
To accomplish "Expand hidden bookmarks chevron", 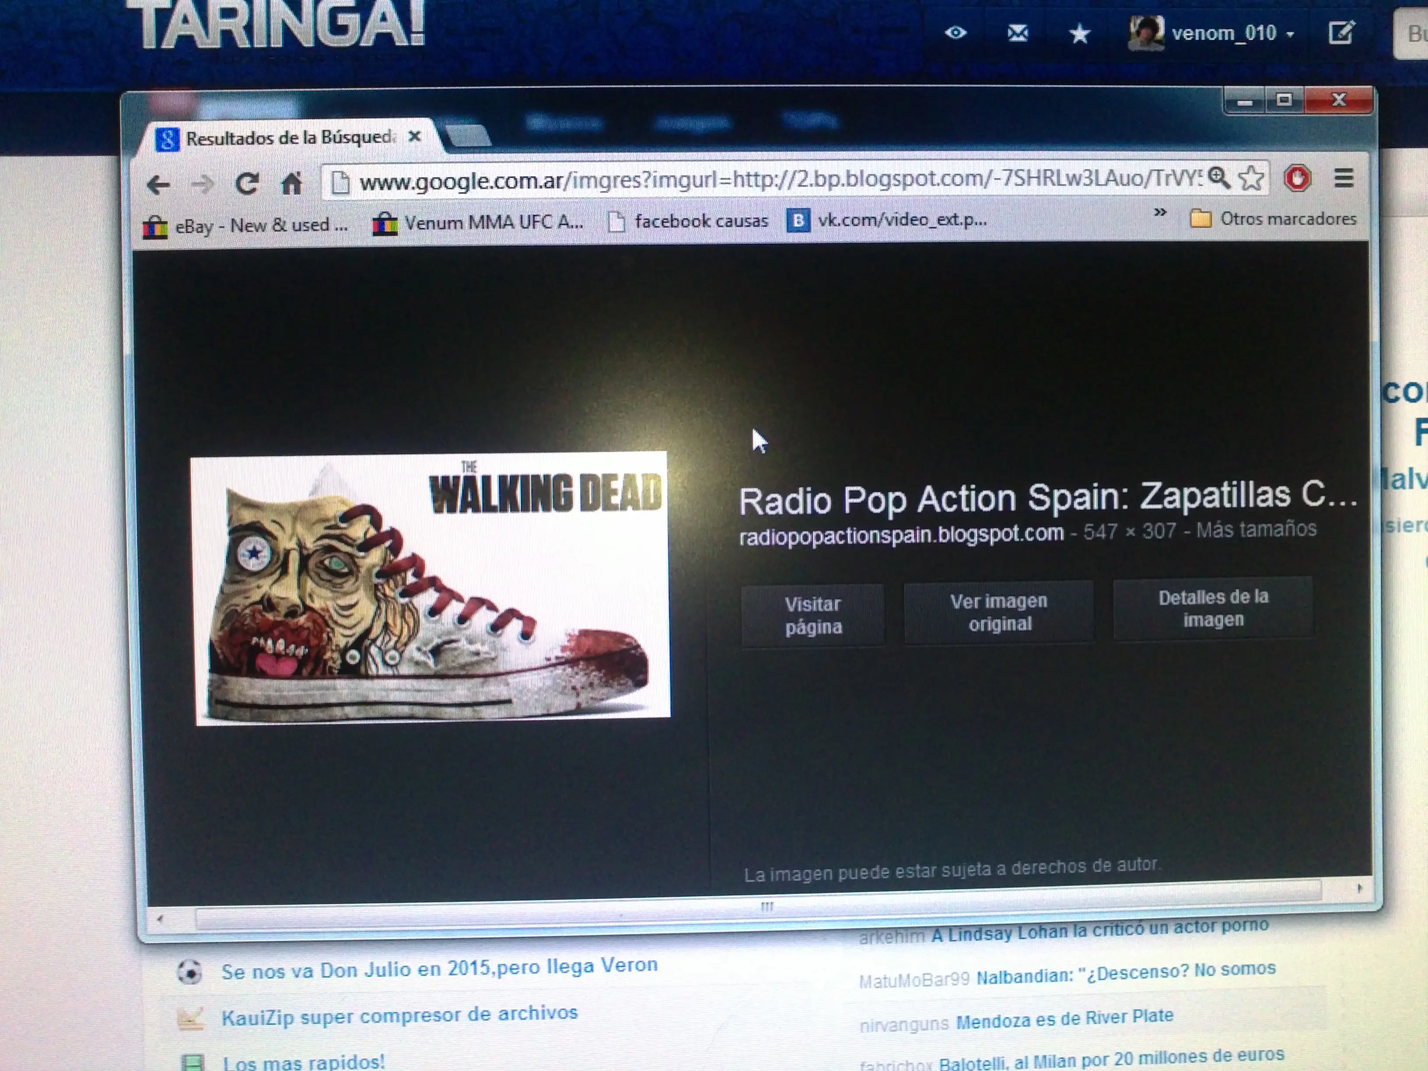I will (1160, 212).
